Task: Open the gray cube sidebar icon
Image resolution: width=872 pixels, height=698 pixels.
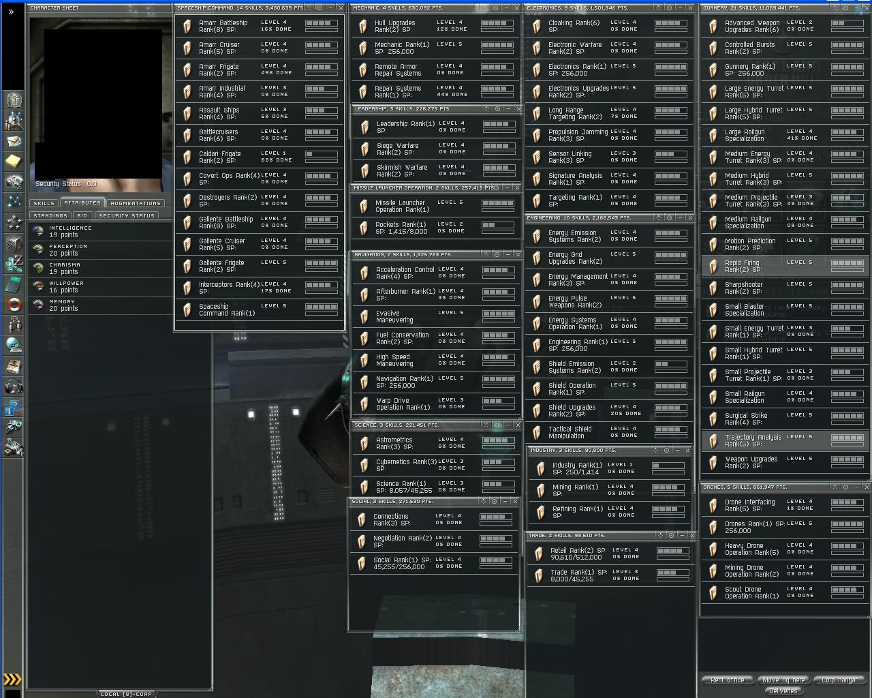Action: [14, 243]
